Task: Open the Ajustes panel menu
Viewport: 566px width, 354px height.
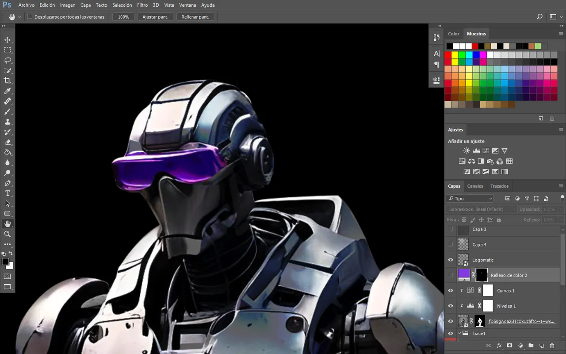Action: tap(561, 130)
